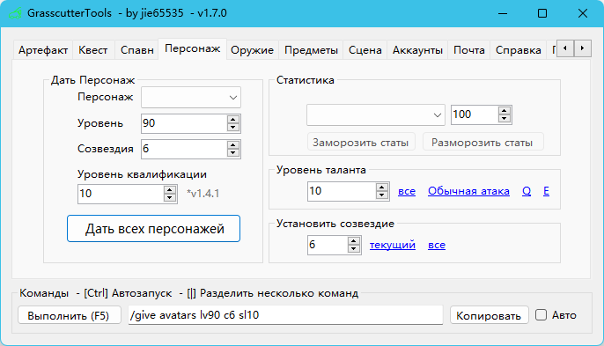Click the Обычная атака link

point(468,191)
